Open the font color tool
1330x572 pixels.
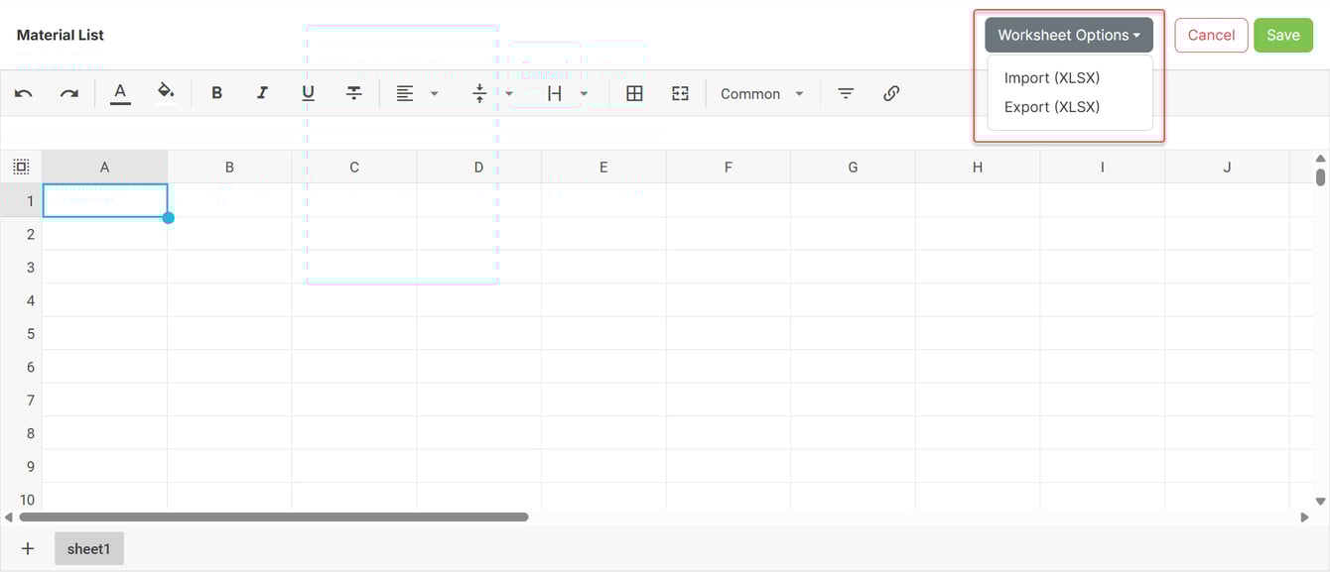tap(119, 93)
